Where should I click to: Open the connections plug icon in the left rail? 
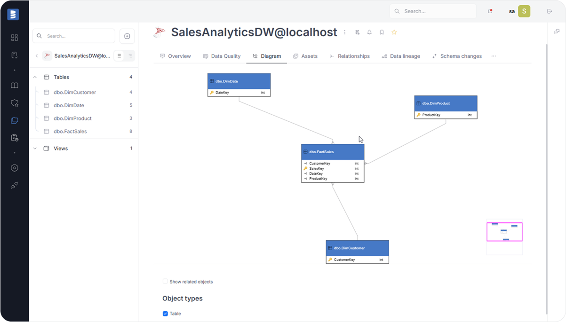(14, 185)
